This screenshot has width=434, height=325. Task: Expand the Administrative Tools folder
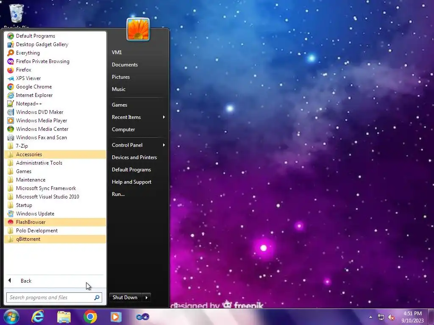(55, 163)
